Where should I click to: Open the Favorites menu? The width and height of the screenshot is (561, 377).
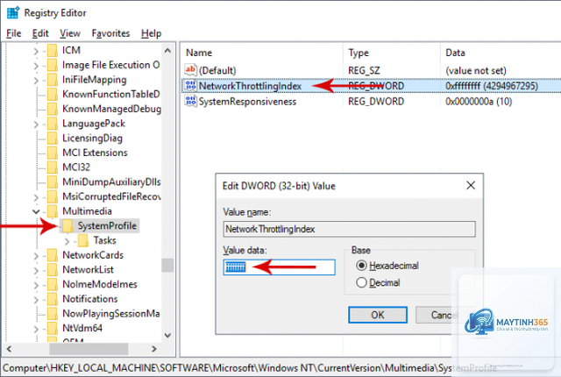coord(110,33)
